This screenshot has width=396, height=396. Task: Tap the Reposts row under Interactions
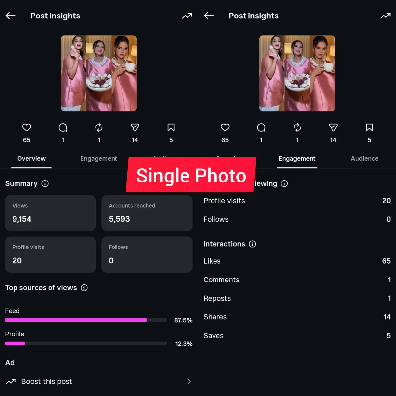pos(297,298)
